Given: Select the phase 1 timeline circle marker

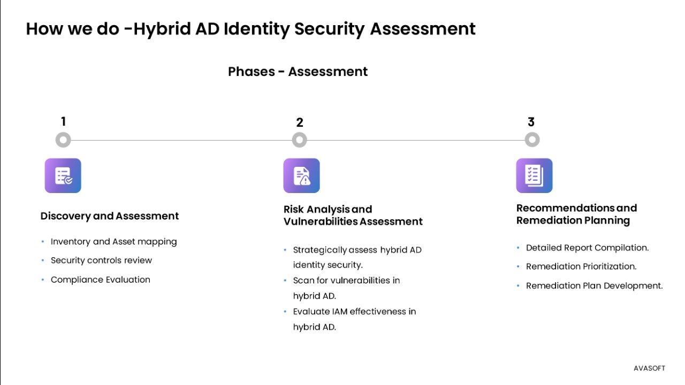Looking at the screenshot, I should point(63,140).
